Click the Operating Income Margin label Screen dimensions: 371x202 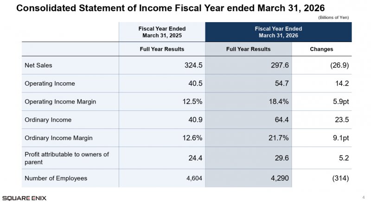(60, 102)
